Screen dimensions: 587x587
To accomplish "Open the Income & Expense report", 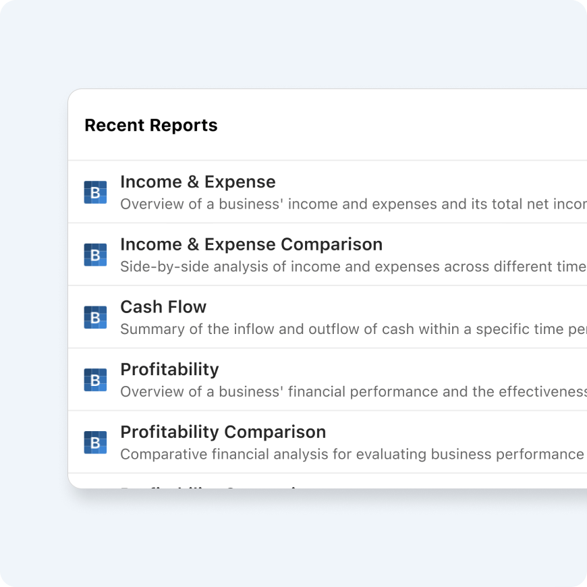I will [198, 181].
